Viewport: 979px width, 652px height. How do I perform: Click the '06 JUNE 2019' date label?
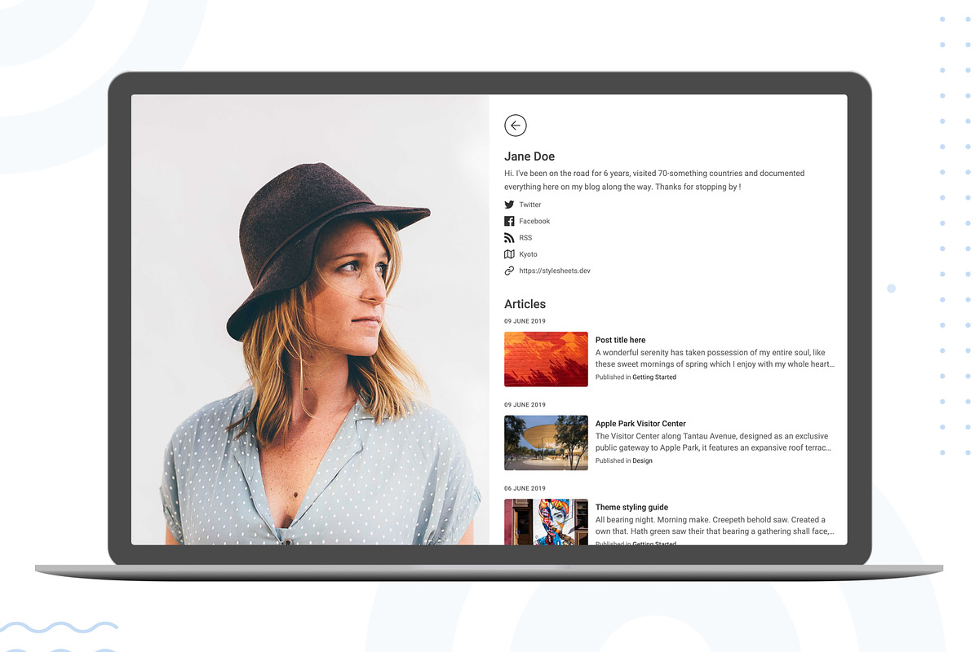[x=525, y=488]
